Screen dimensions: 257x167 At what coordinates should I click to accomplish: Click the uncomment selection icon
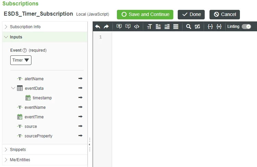click(x=128, y=27)
